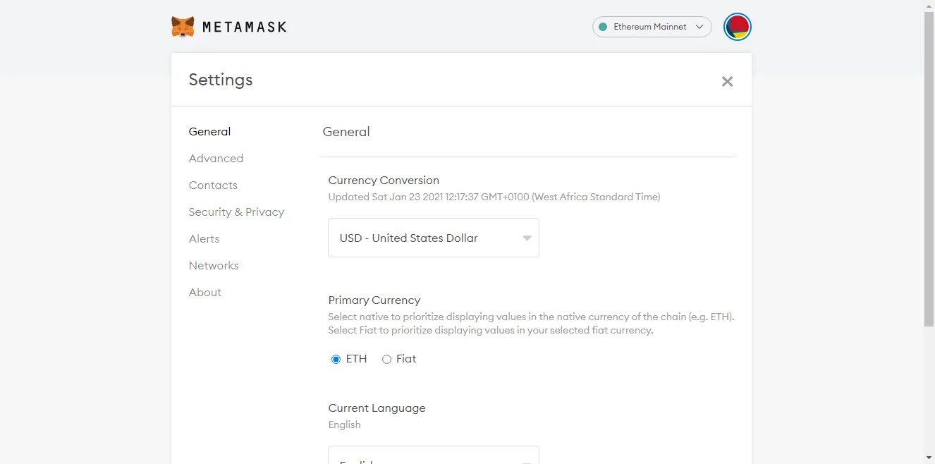Screen dimensions: 935x464
Task: Click the currency dropdown arrow
Action: tap(527, 238)
